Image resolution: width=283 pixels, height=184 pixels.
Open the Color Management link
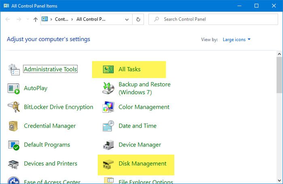(x=144, y=107)
